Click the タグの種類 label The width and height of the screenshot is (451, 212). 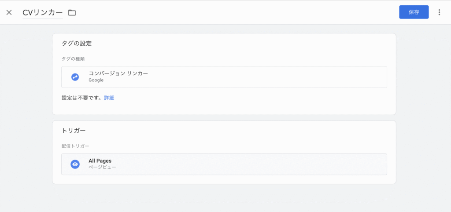point(73,58)
